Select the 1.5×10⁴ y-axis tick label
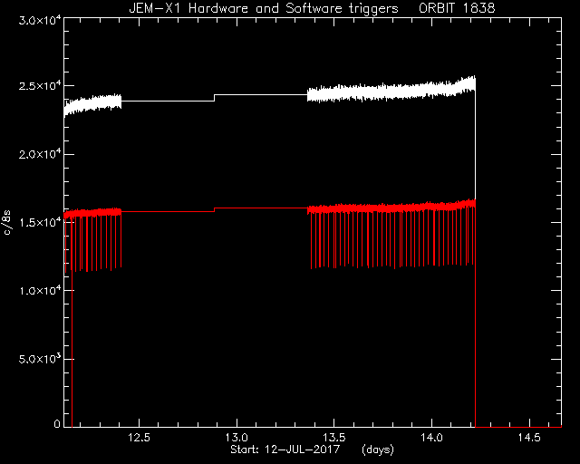Image resolution: width=580 pixels, height=464 pixels. (x=40, y=222)
